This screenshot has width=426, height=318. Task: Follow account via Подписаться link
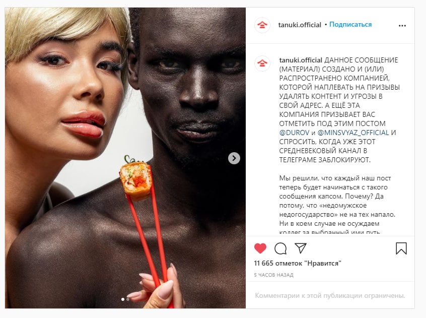coord(350,25)
